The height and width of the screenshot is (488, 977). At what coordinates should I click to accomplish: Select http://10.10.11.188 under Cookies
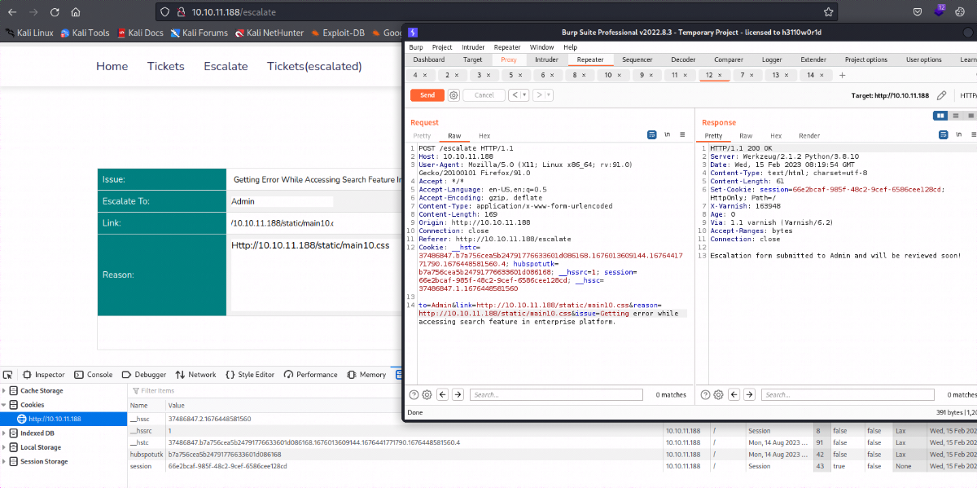click(64, 419)
